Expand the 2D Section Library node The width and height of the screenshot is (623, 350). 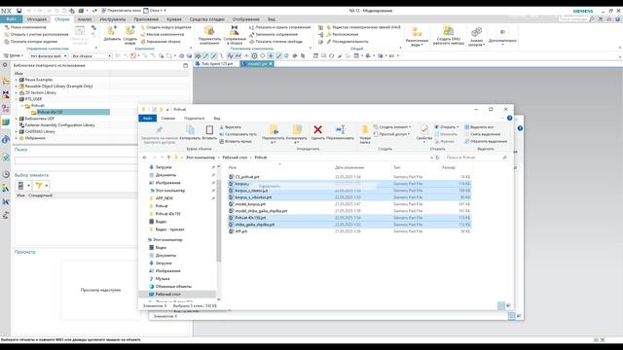tap(17, 92)
